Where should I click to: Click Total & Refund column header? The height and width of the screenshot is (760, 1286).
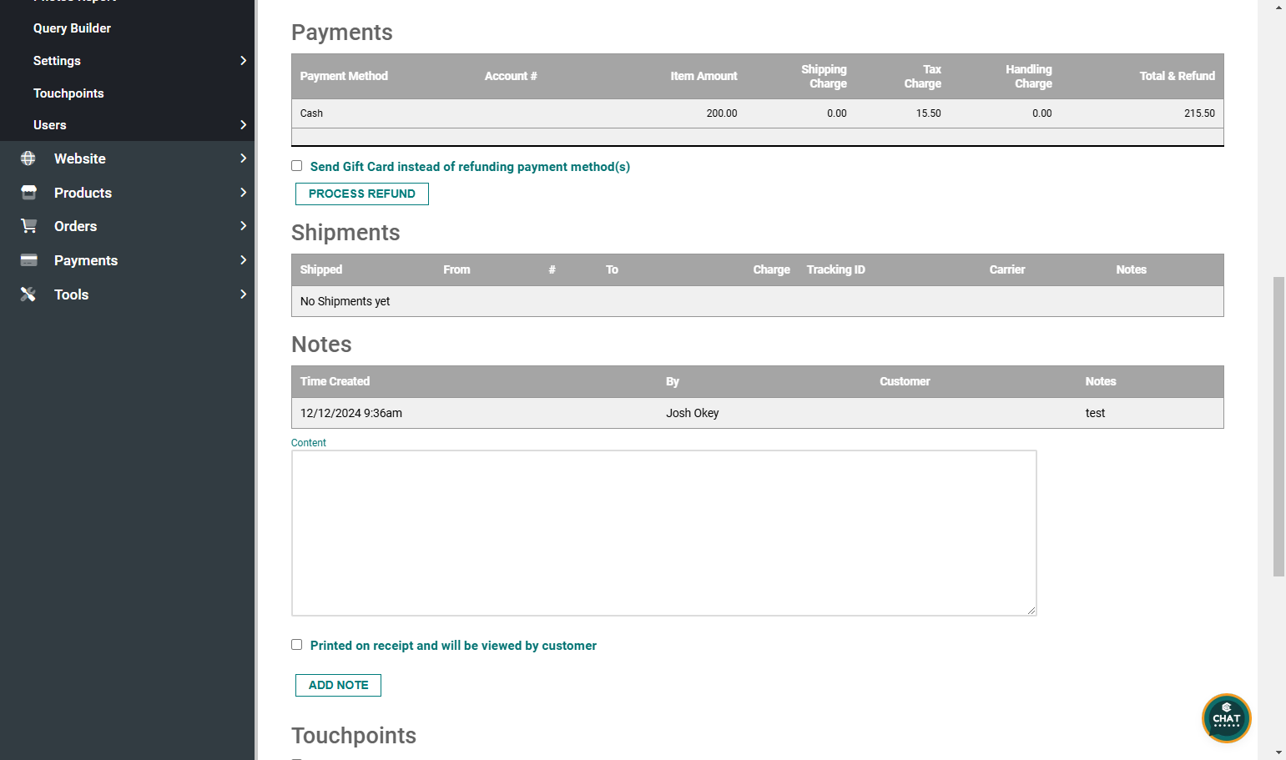point(1177,76)
